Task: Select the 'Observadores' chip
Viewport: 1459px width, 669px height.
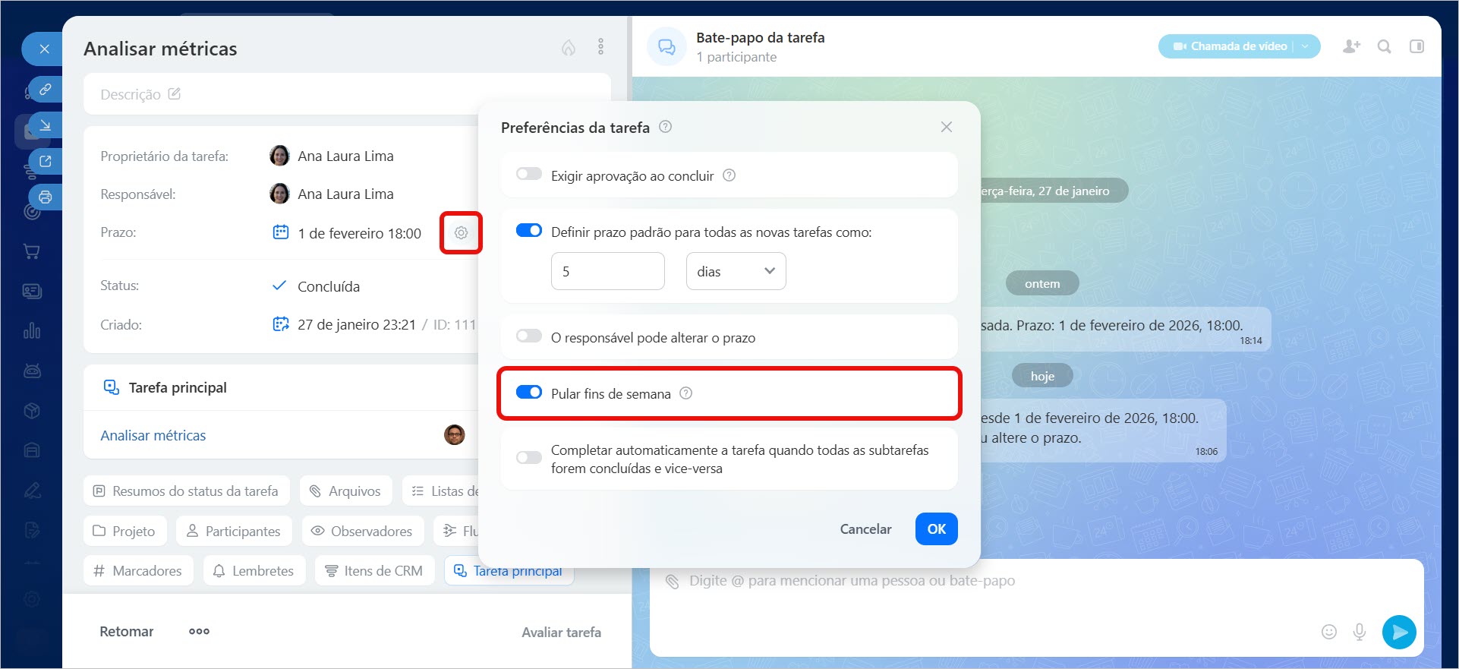Action: click(361, 531)
